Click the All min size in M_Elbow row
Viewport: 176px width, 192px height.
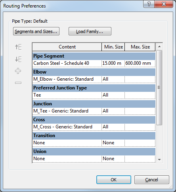pos(113,79)
